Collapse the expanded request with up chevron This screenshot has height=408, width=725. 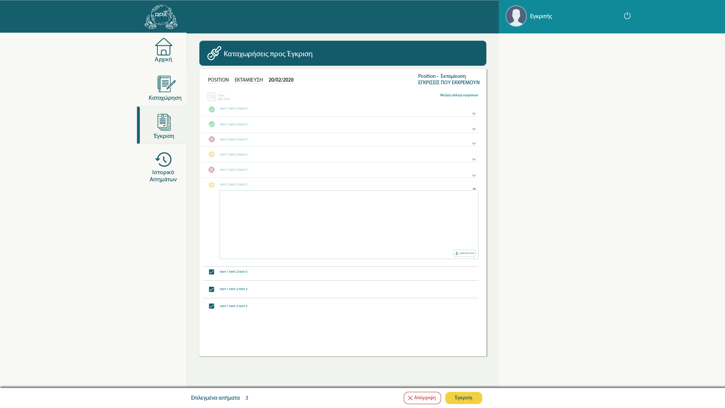pyautogui.click(x=474, y=189)
